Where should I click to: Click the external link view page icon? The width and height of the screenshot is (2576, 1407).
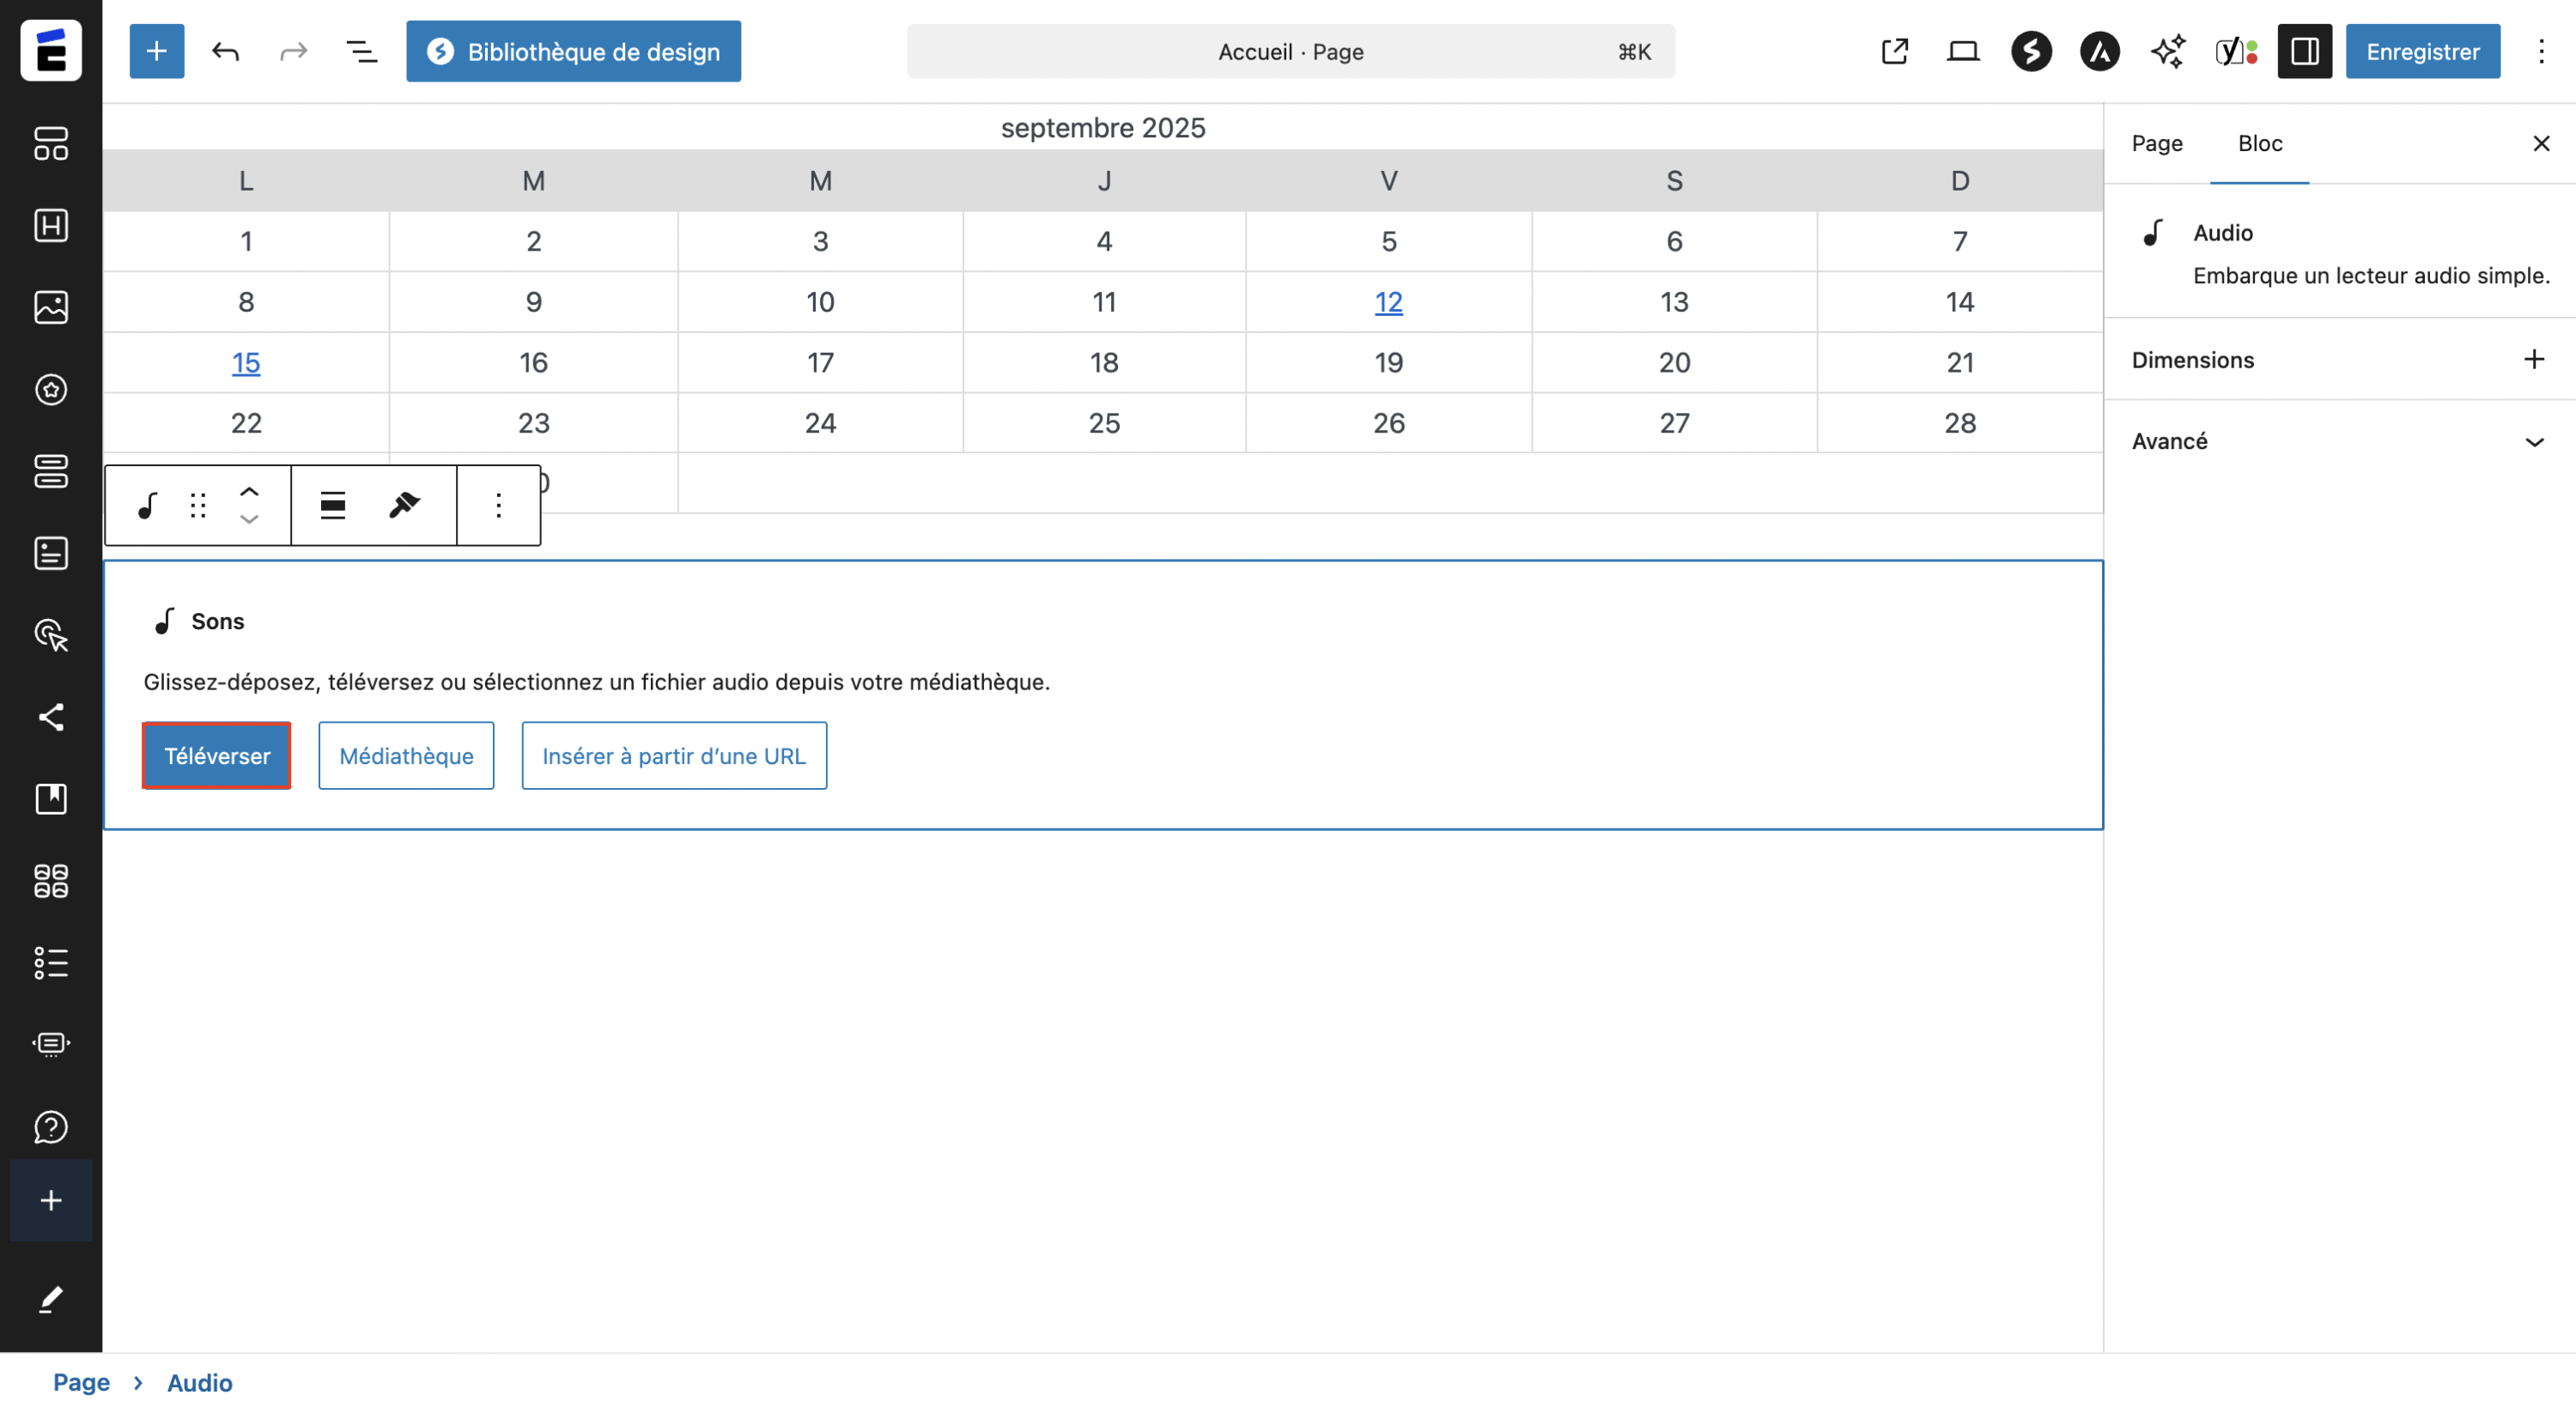point(1894,51)
